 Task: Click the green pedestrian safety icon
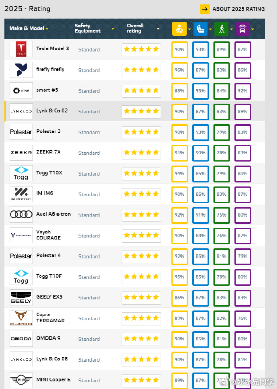(222, 29)
